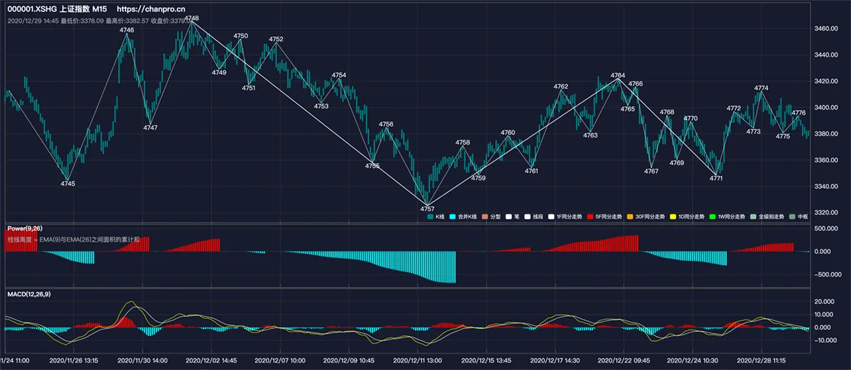Toggle the K线 legend series

(x=435, y=216)
